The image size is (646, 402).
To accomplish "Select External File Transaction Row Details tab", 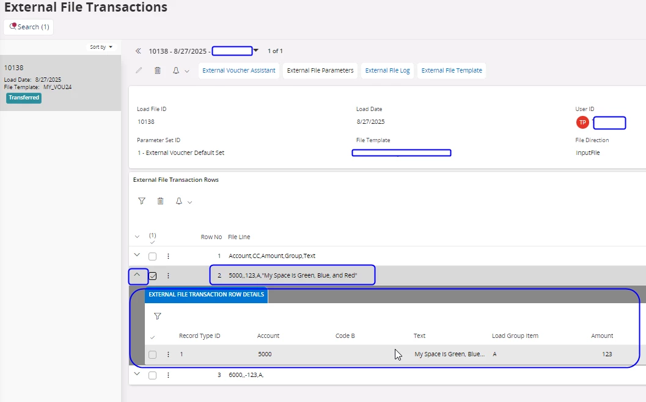I will [206, 295].
